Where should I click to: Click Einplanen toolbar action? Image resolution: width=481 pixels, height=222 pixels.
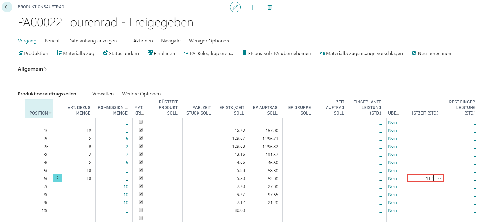click(161, 53)
